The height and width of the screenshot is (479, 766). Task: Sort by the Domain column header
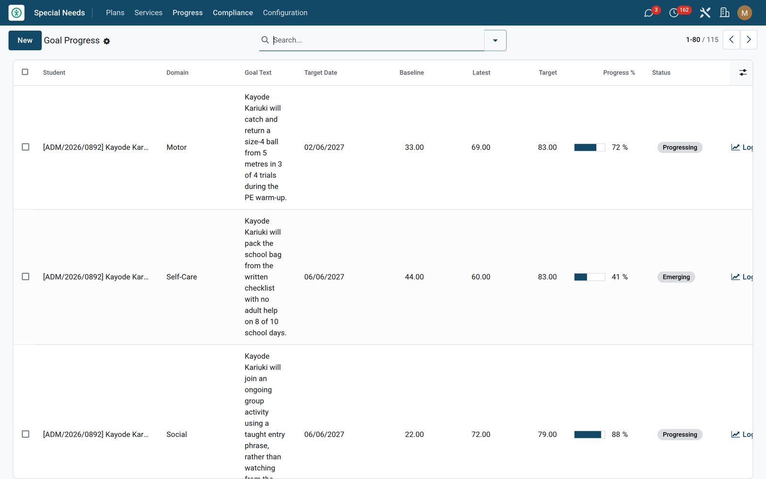[177, 73]
